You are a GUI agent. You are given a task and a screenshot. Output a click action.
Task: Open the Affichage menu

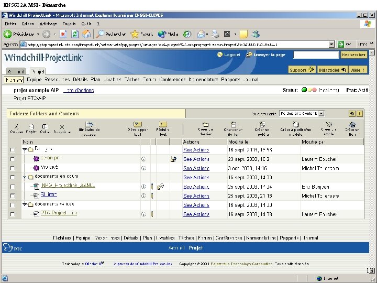48,24
